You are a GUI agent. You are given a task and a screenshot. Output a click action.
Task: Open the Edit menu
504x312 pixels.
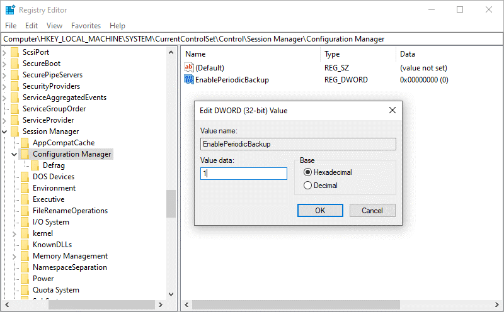click(31, 26)
